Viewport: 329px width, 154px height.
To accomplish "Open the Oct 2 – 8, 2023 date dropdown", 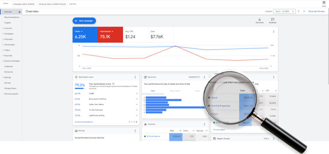I will [x=284, y=11].
